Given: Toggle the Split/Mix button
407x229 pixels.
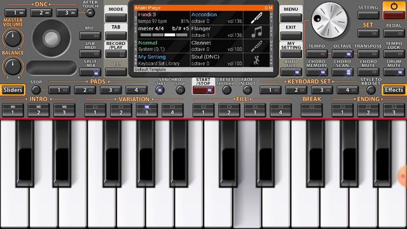Looking at the screenshot, I should coord(90,72).
